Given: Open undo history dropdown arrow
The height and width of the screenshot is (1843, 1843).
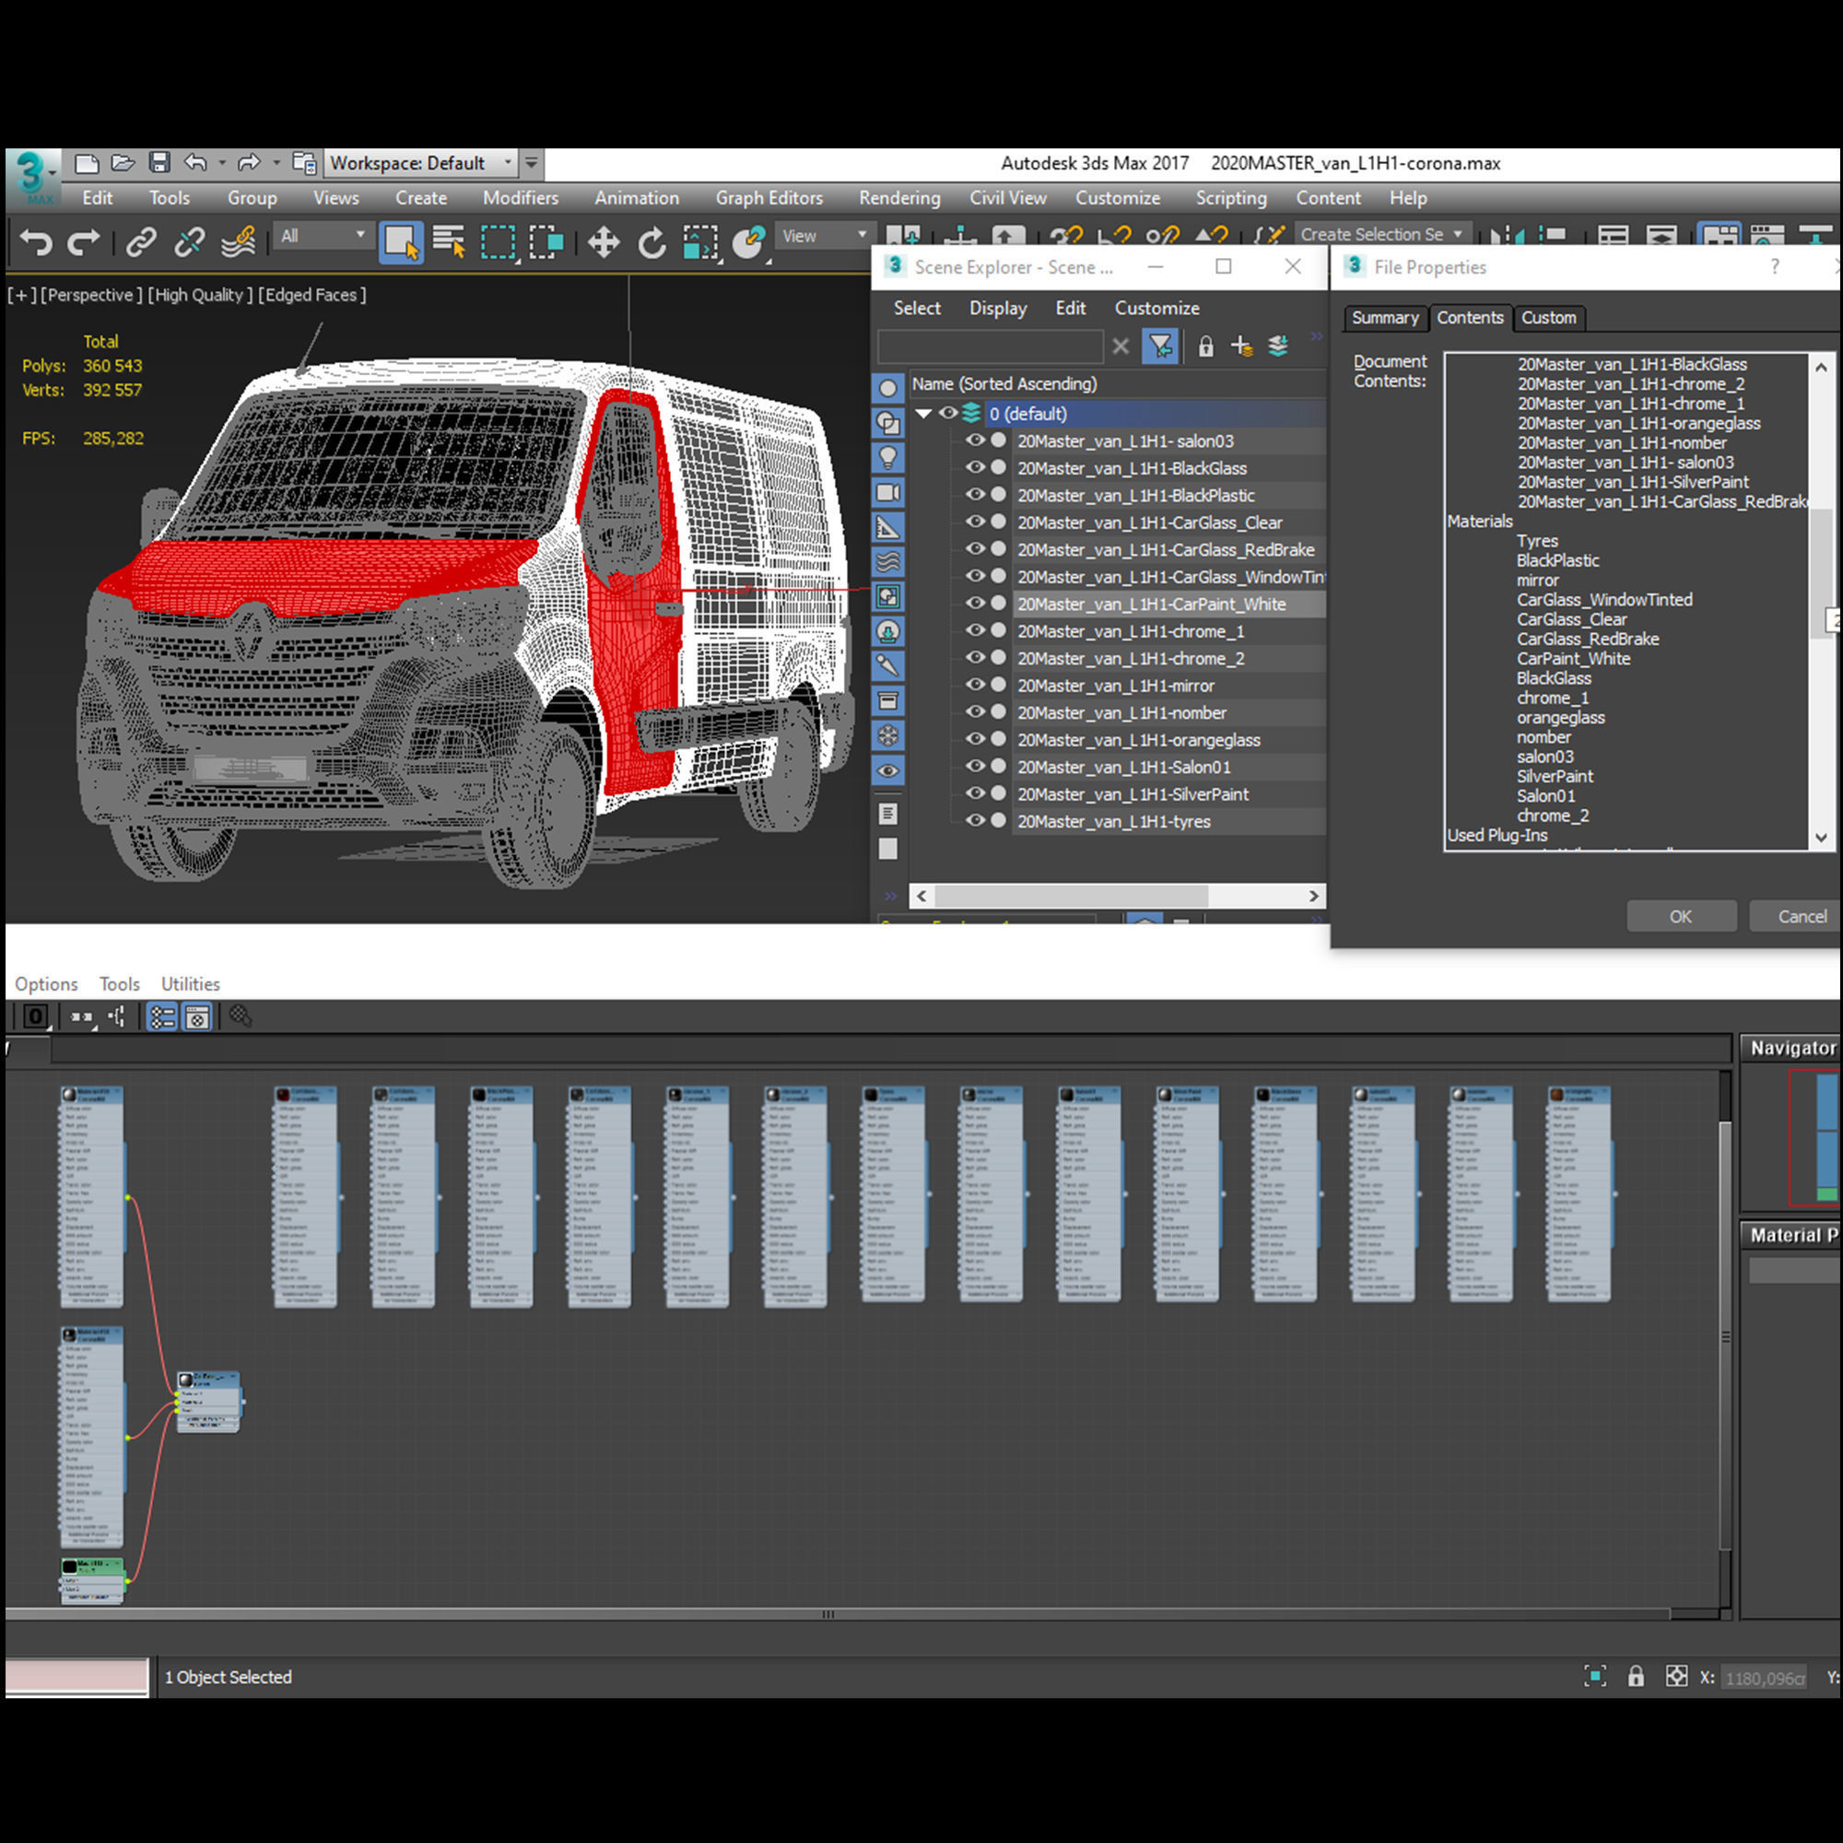Looking at the screenshot, I should 221,163.
